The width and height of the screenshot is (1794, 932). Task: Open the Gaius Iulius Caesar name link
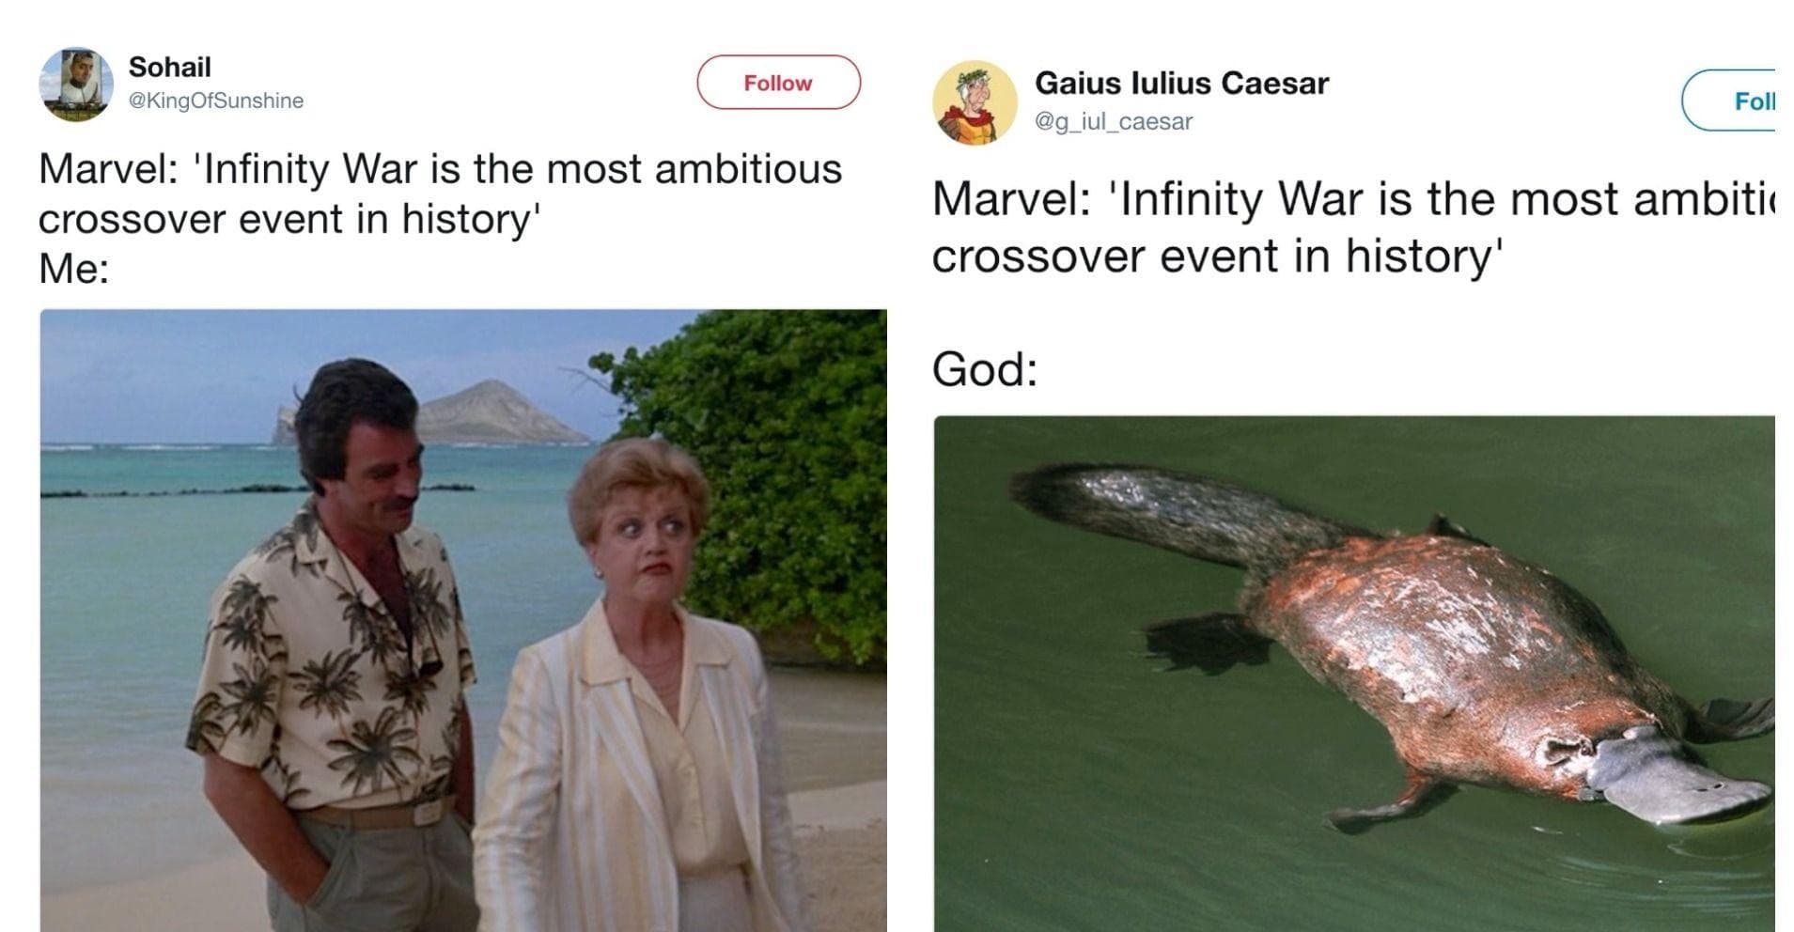coord(1181,84)
